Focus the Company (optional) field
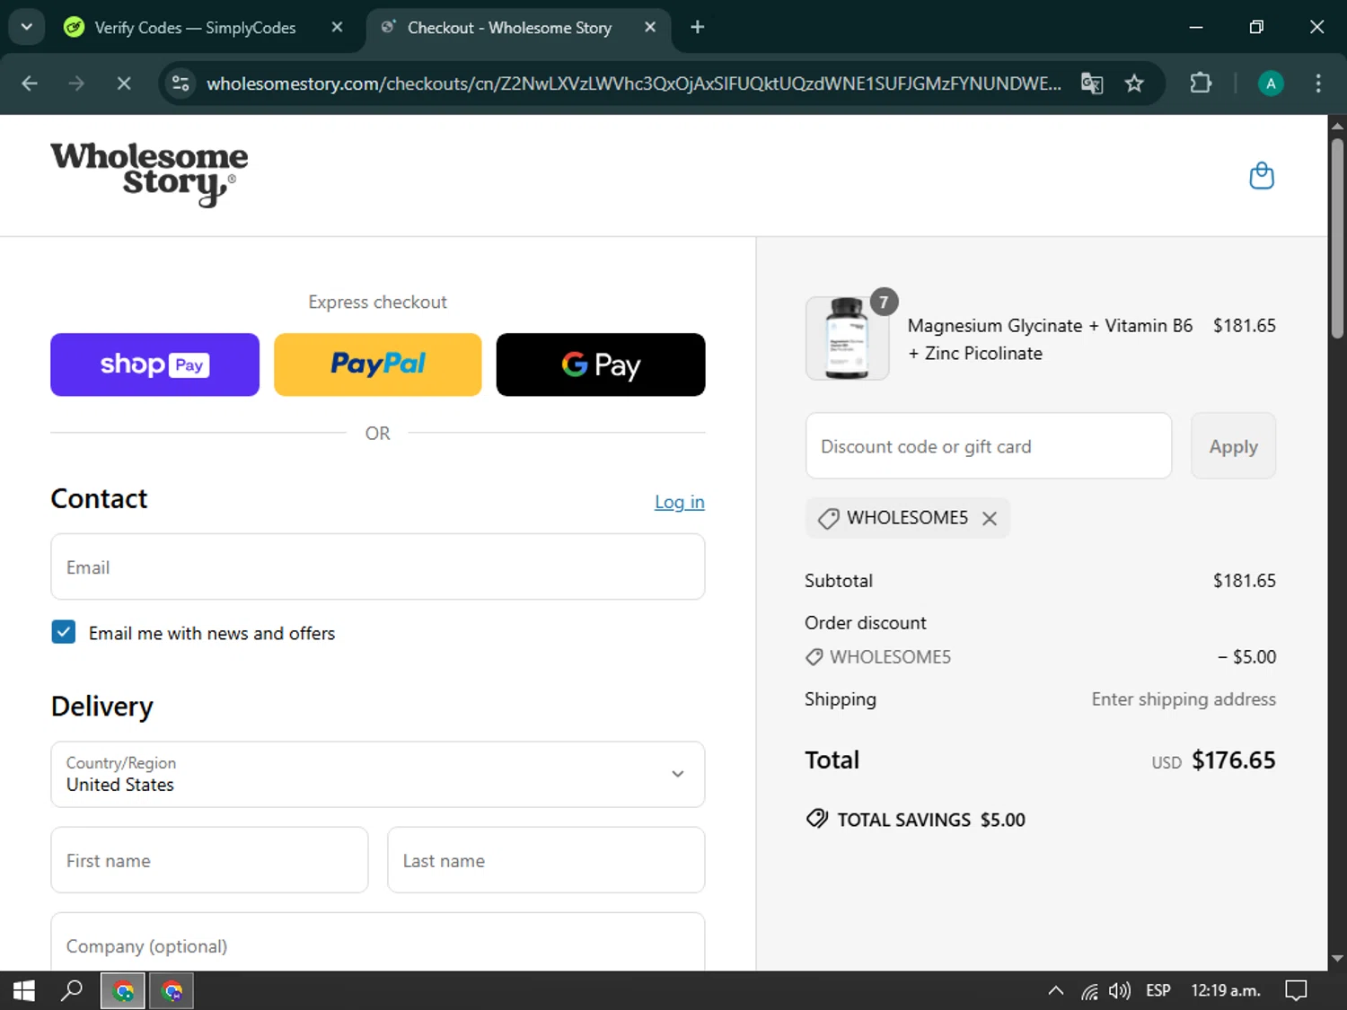This screenshot has width=1347, height=1010. pos(378,943)
